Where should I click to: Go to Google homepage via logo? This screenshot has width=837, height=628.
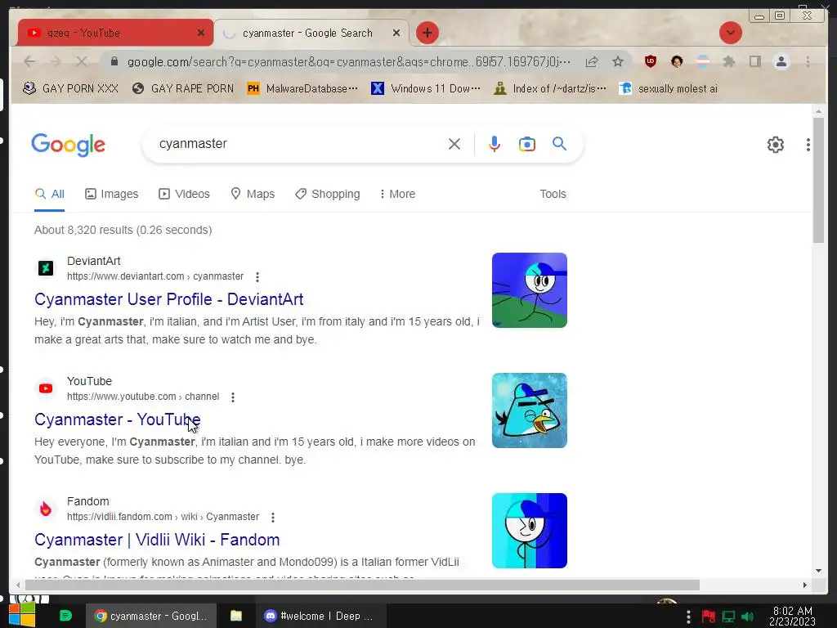(69, 145)
